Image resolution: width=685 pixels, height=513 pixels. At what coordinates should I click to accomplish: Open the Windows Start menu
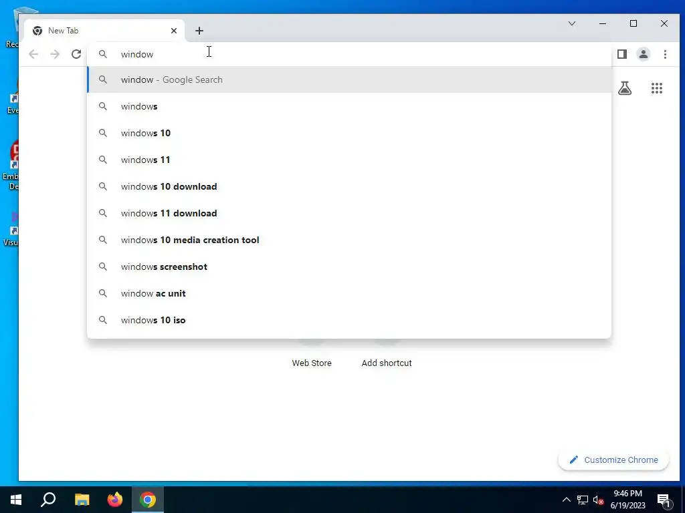(x=16, y=500)
